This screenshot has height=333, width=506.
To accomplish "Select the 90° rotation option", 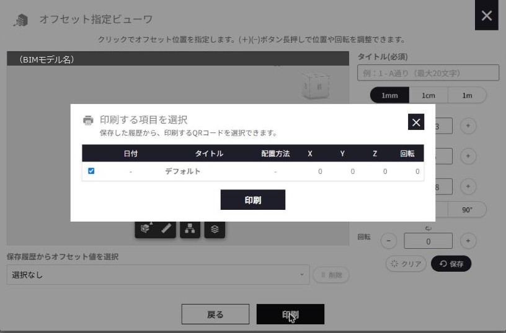I will [467, 210].
